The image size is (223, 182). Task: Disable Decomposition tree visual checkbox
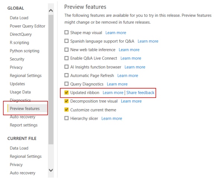67,101
